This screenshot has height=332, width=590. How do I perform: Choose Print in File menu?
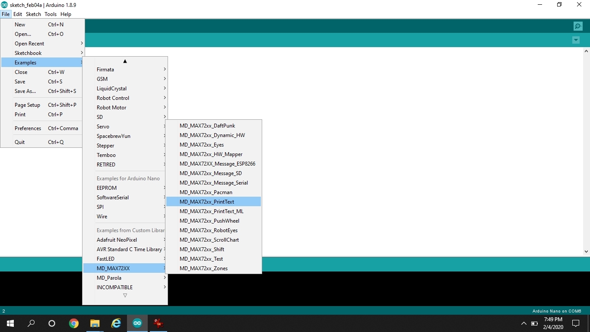pos(42,115)
